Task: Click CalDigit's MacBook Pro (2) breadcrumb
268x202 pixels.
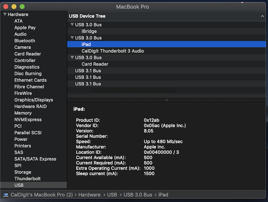Action: pyautogui.click(x=42, y=195)
